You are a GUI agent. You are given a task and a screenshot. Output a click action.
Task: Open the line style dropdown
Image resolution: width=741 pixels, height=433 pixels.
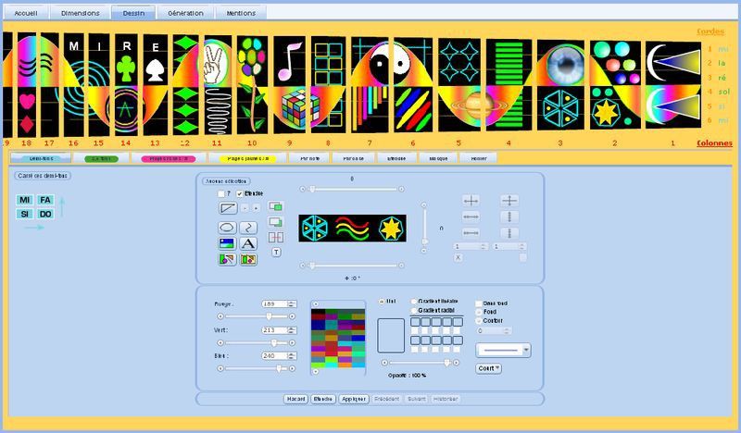pyautogui.click(x=503, y=350)
